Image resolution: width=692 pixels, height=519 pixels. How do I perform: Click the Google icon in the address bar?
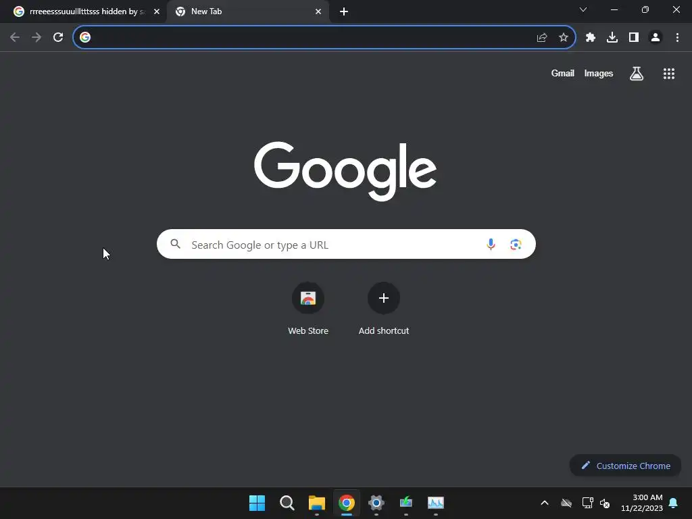(x=85, y=38)
